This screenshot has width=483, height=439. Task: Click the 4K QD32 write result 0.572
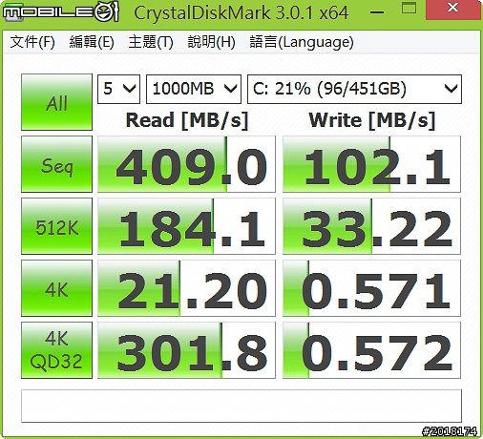pos(371,350)
